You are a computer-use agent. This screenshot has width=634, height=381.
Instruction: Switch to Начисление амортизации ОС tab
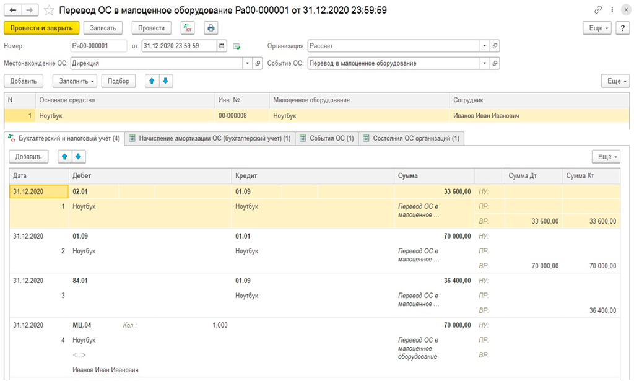point(210,138)
